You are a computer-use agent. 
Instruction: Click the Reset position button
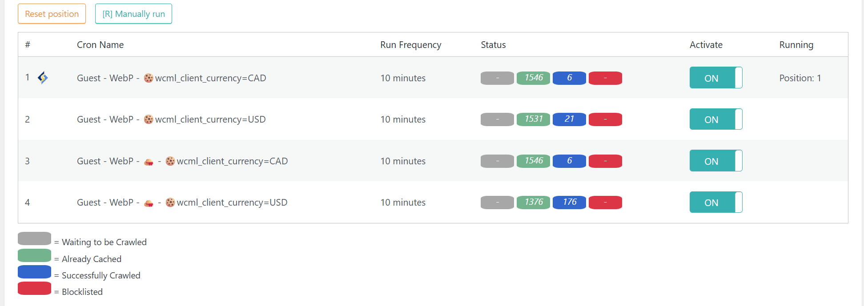(x=52, y=14)
